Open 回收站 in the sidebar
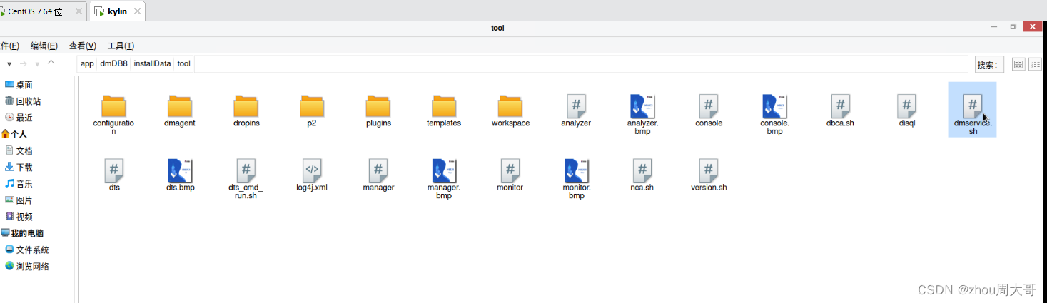The image size is (1047, 303). [24, 101]
